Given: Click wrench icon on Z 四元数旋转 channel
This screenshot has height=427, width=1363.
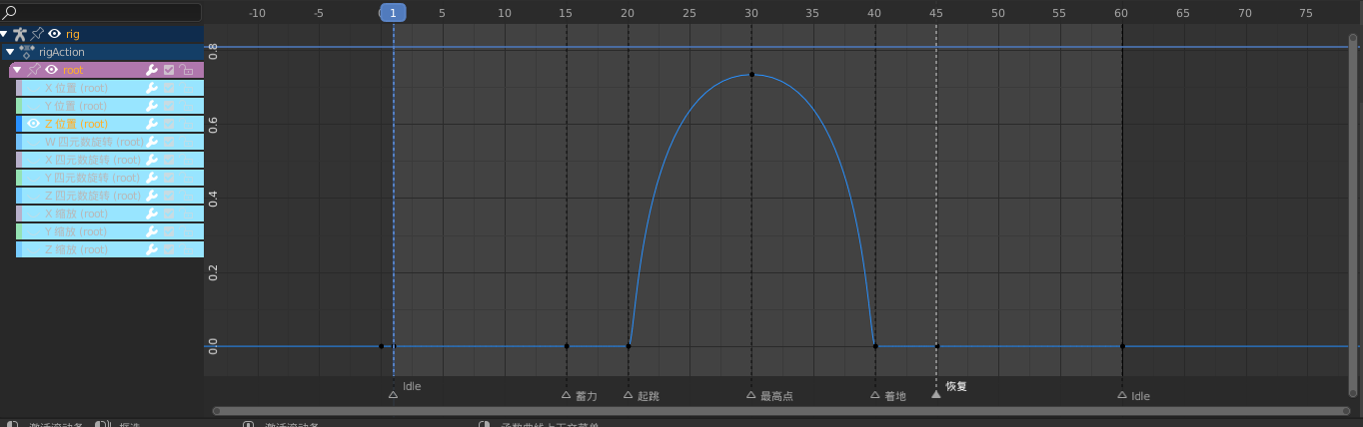Looking at the screenshot, I should point(152,196).
